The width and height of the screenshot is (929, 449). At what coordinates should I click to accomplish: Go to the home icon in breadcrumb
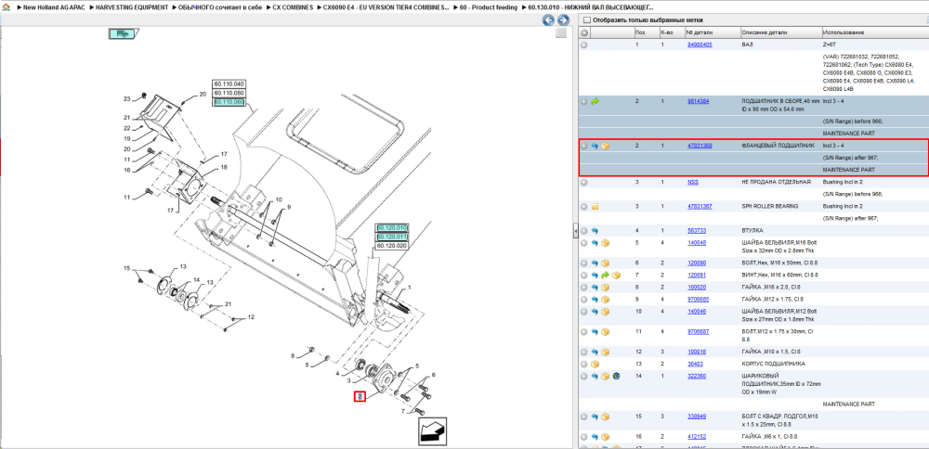point(4,7)
